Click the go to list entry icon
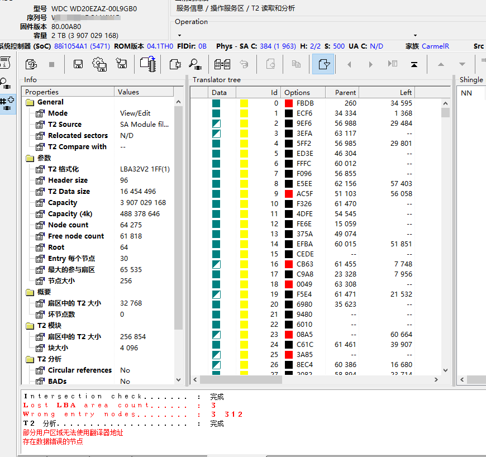The height and width of the screenshot is (457, 486). [392, 64]
